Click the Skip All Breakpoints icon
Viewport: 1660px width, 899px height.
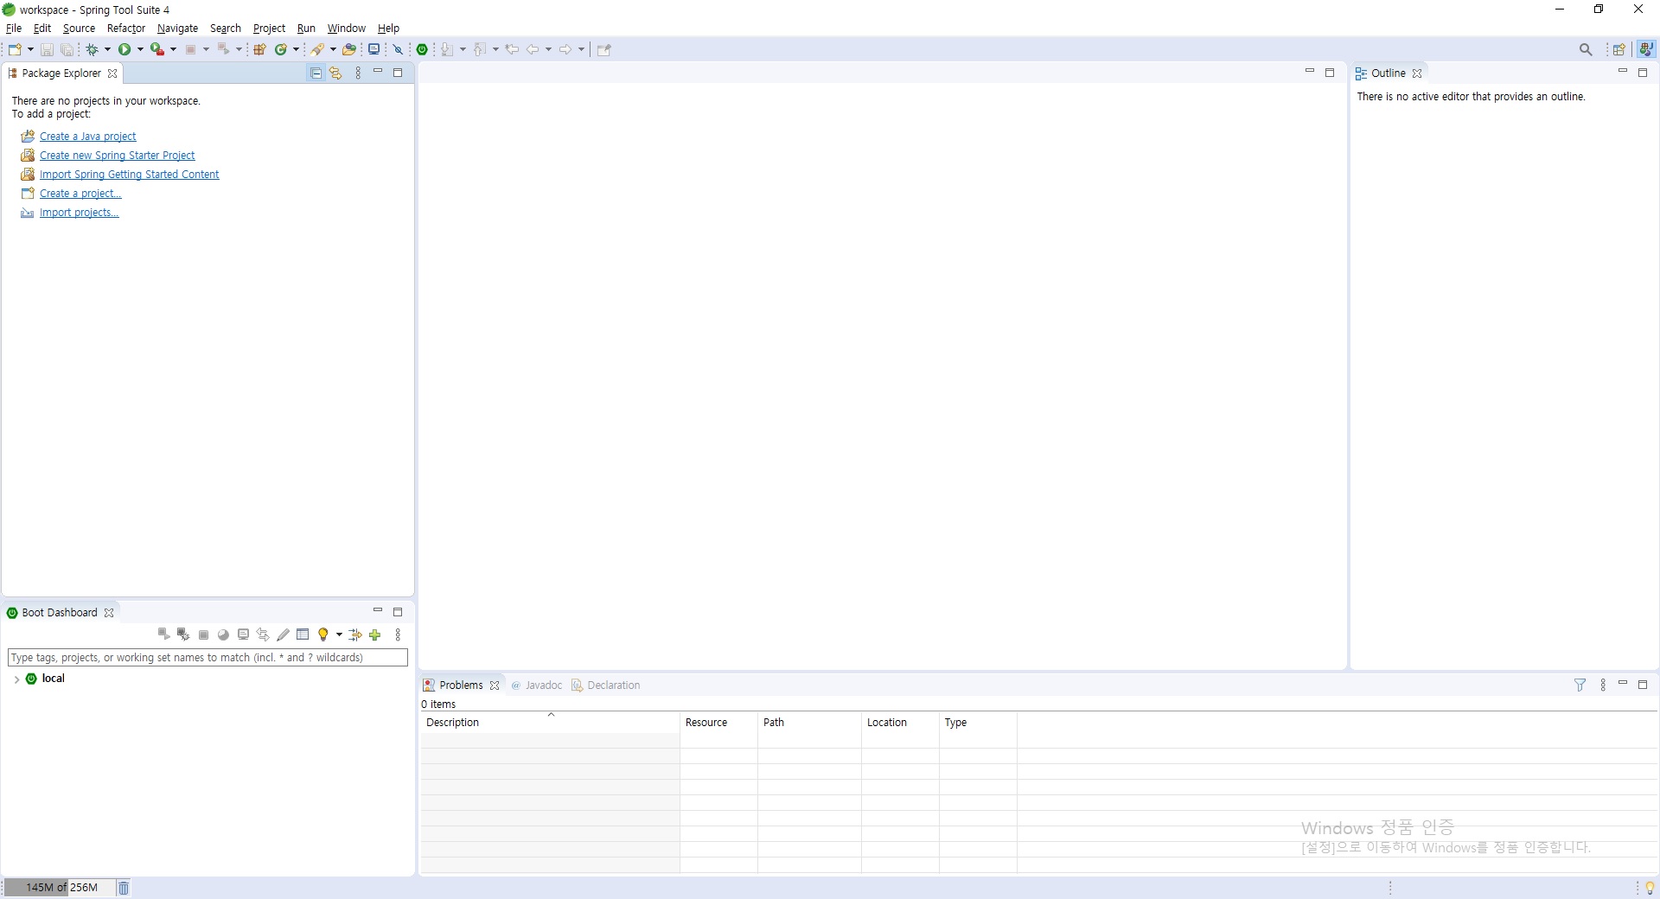[x=398, y=49]
